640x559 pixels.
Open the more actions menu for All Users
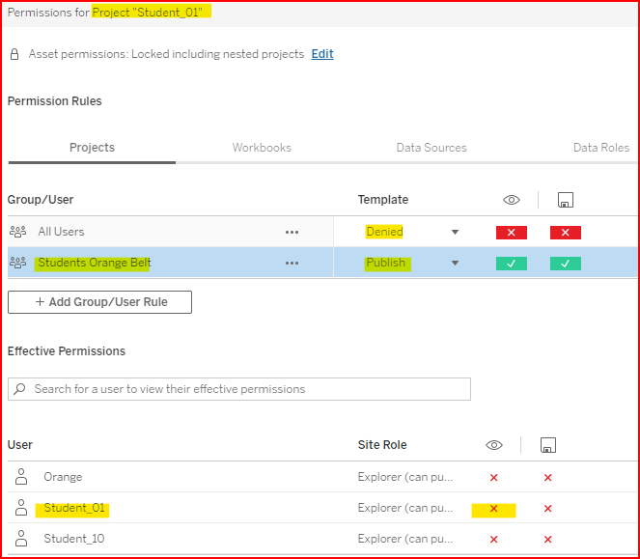(x=292, y=232)
